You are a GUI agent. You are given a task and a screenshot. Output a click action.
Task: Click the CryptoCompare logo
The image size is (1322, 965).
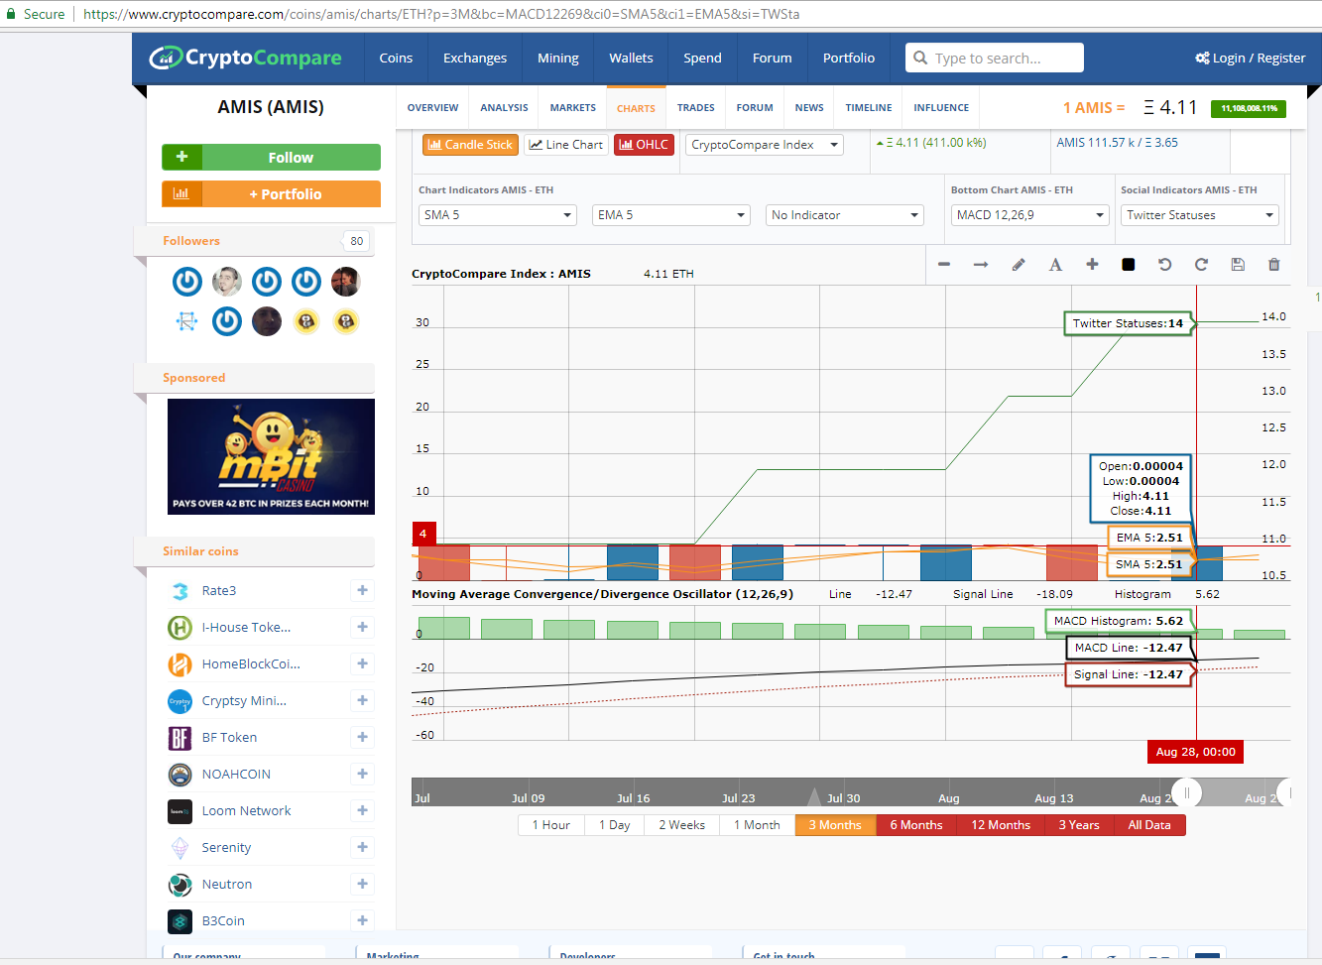pos(245,58)
